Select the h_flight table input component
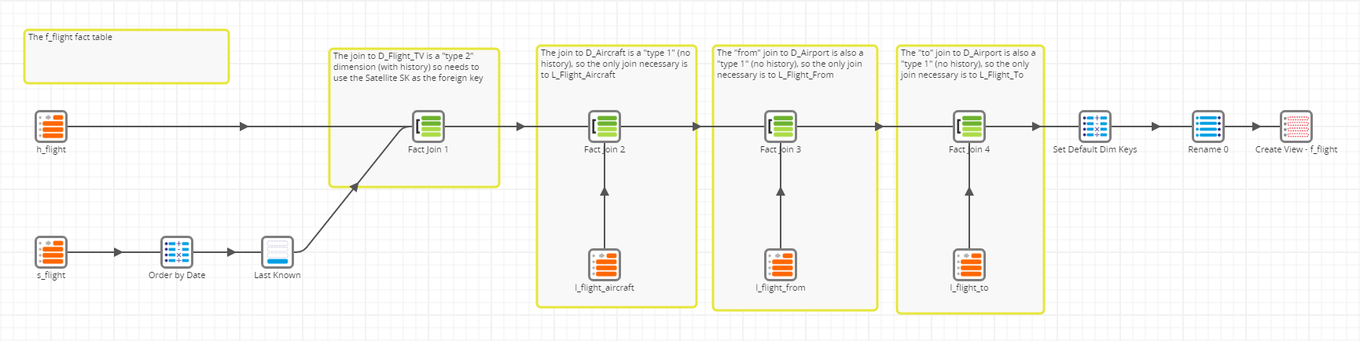Viewport: 1360px width, 341px height. coord(51,126)
